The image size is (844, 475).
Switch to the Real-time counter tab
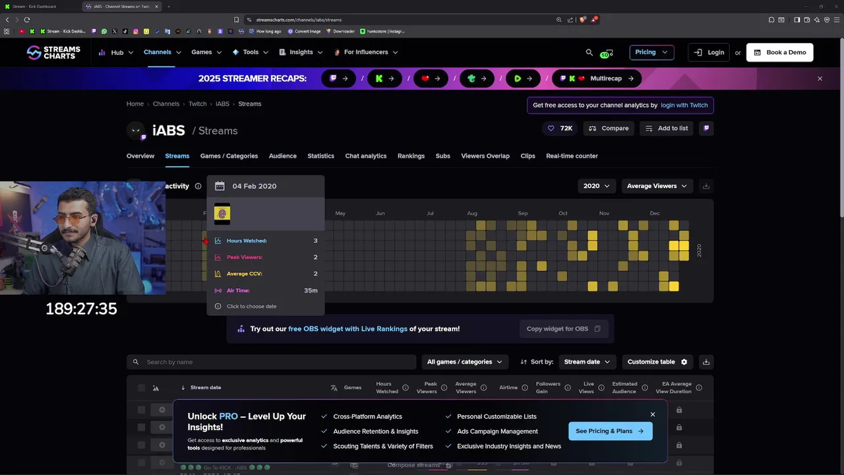(572, 156)
